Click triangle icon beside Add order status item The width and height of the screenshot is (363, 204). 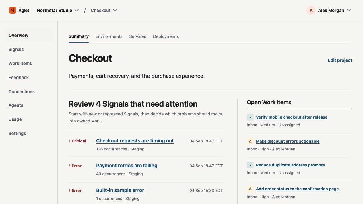click(250, 189)
